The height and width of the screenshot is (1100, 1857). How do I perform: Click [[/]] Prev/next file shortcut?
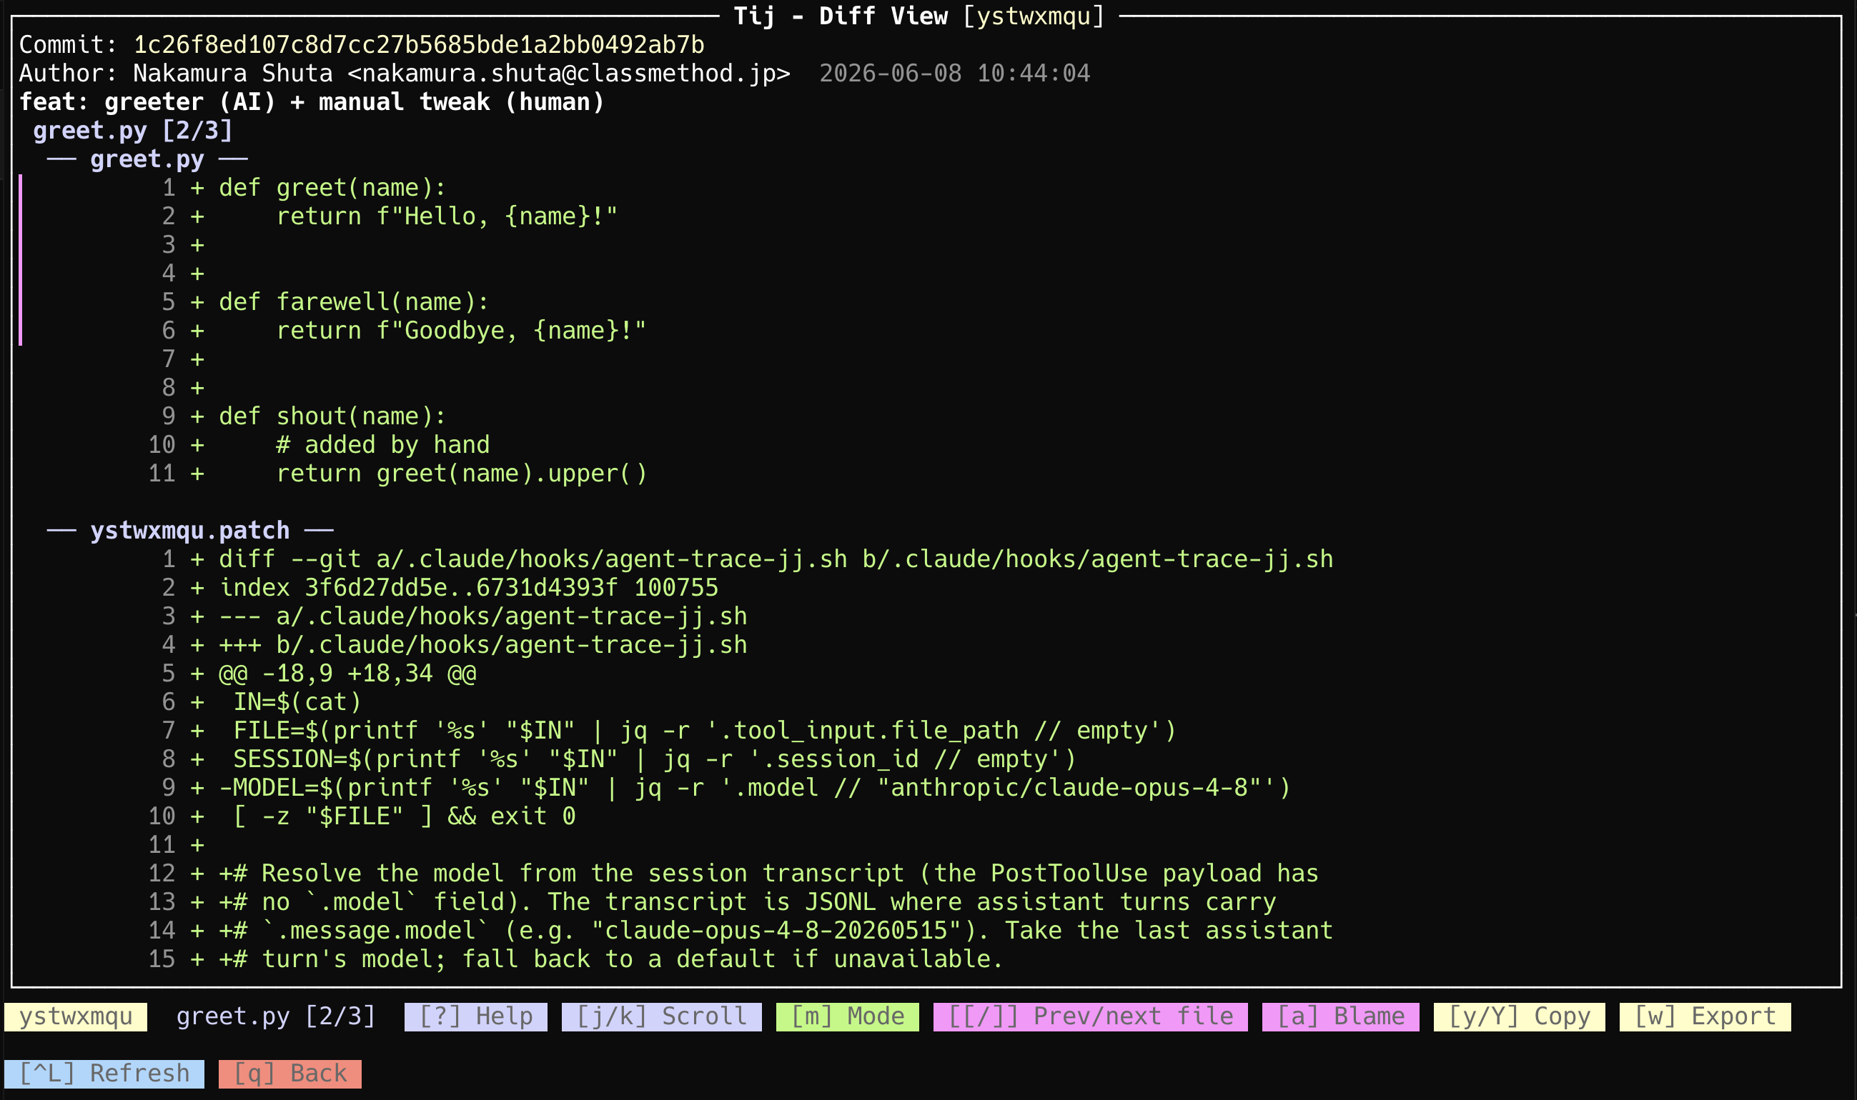pos(1090,1016)
